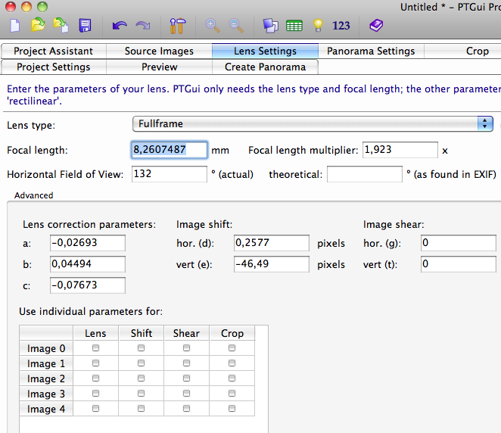Click the light bulb icon

[318, 26]
